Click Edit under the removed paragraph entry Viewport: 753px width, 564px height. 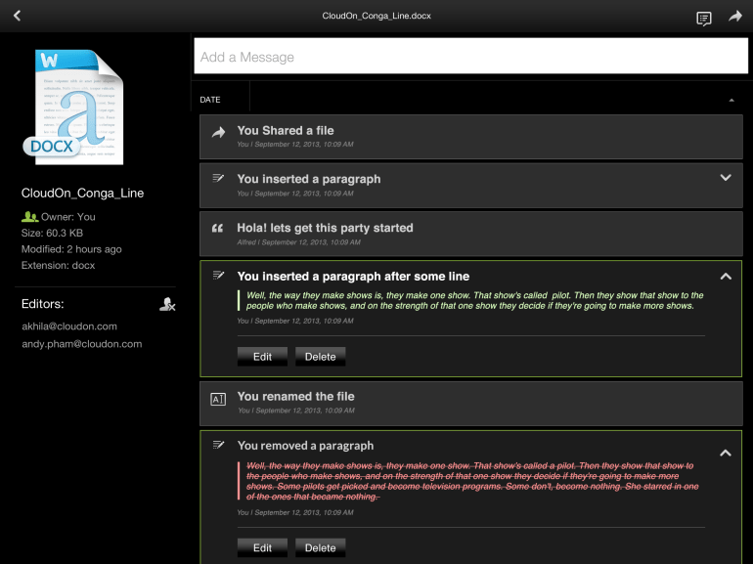[262, 547]
